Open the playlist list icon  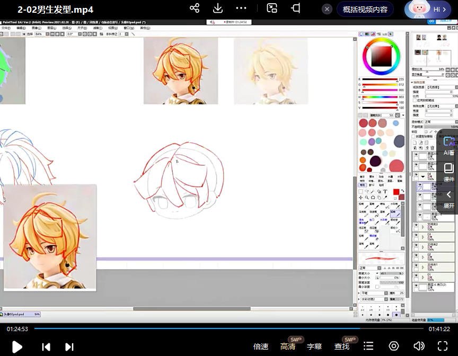[369, 346]
